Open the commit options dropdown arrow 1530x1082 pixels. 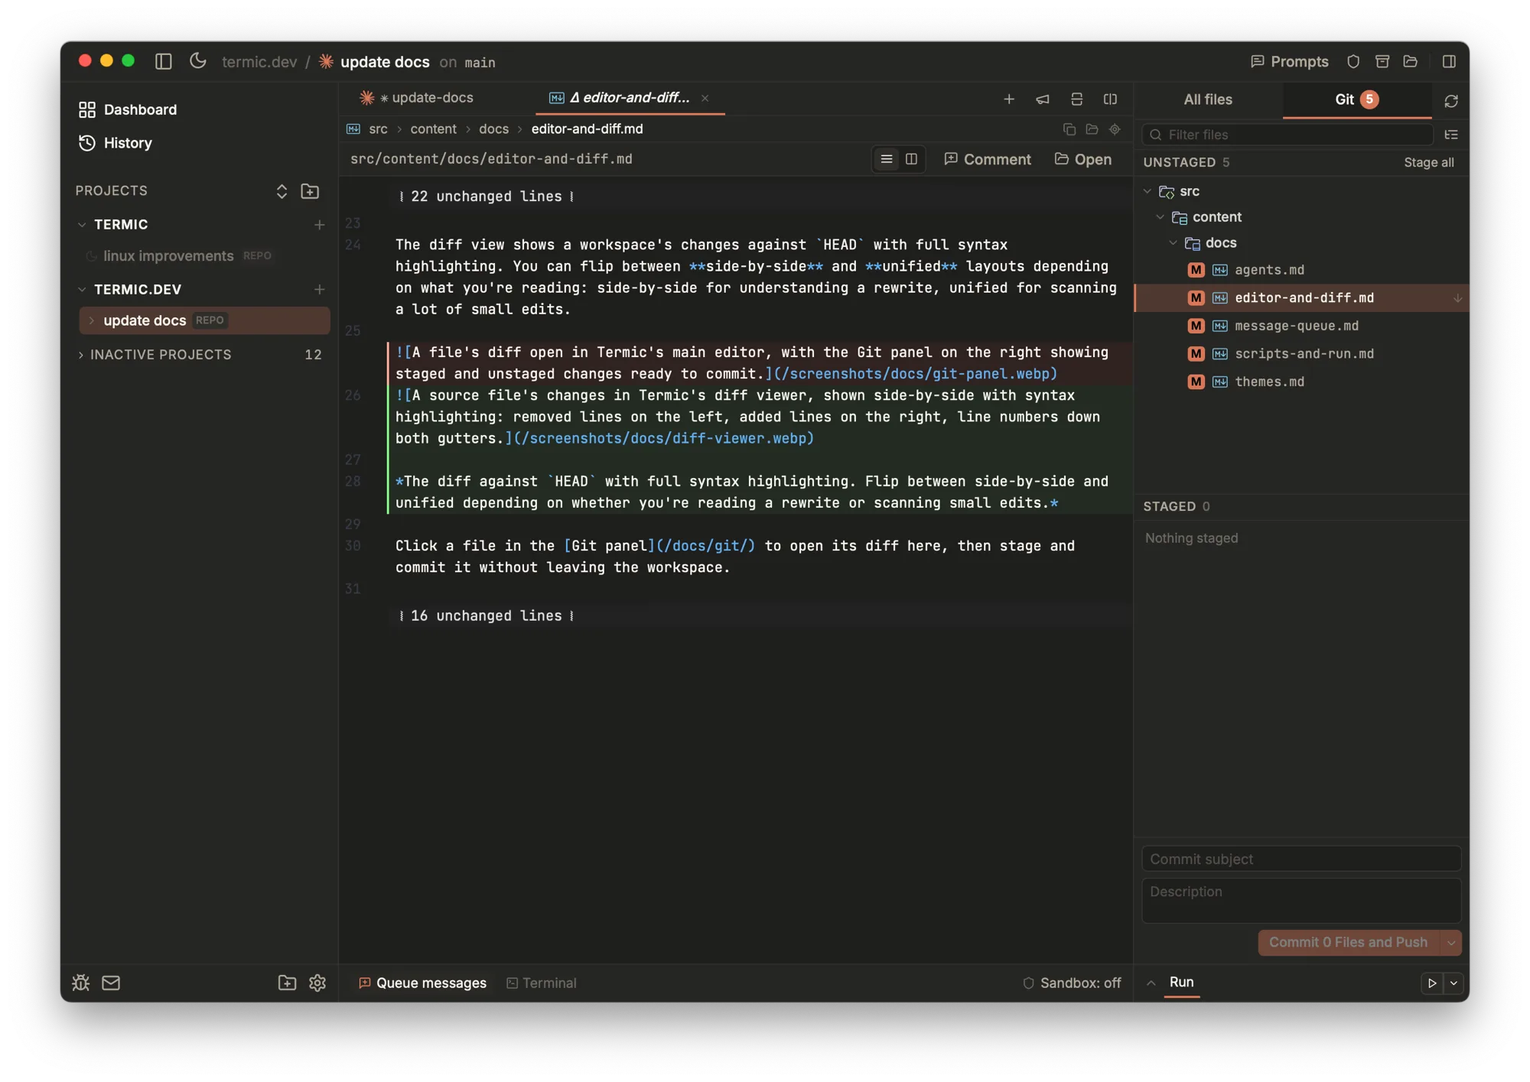[1451, 943]
